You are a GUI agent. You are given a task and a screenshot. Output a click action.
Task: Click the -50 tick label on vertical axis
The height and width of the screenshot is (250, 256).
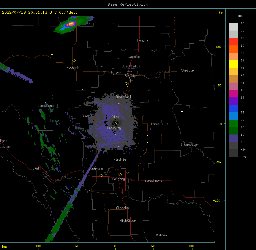pyautogui.click(x=218, y=162)
